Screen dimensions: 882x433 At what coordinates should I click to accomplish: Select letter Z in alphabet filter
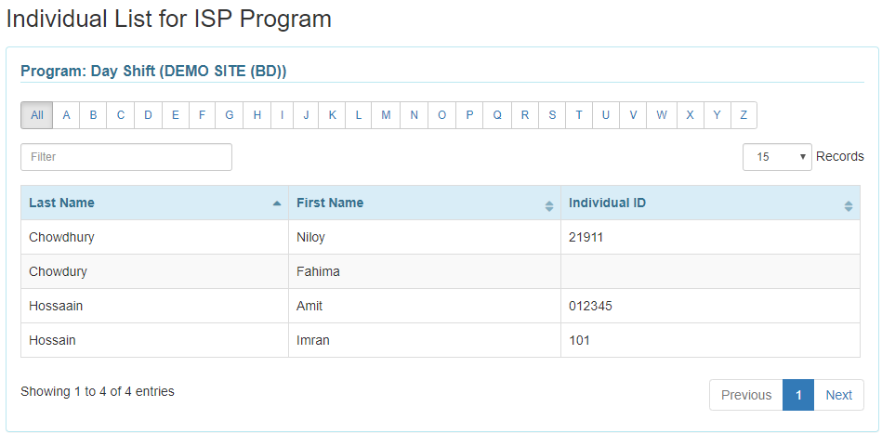pos(744,115)
